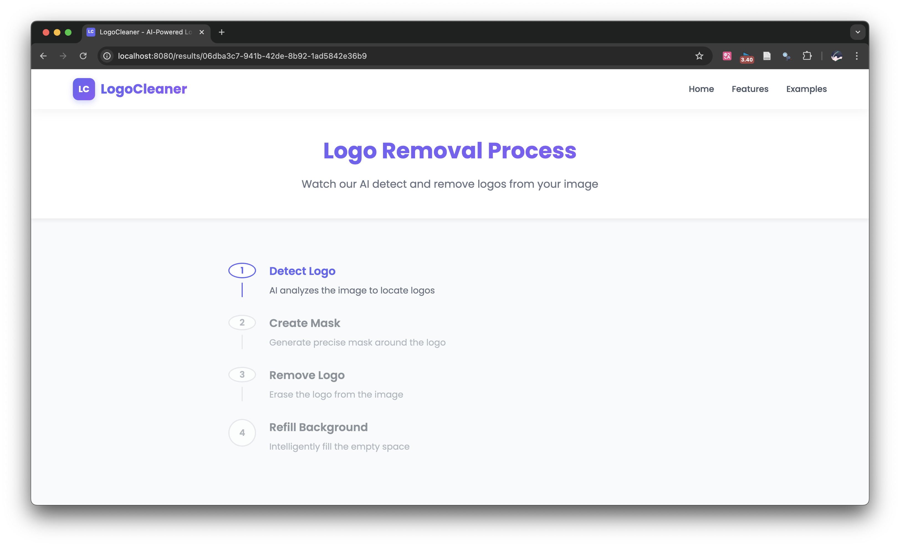Viewport: 900px width, 546px height.
Task: Bookmark this page with star icon
Action: click(699, 56)
